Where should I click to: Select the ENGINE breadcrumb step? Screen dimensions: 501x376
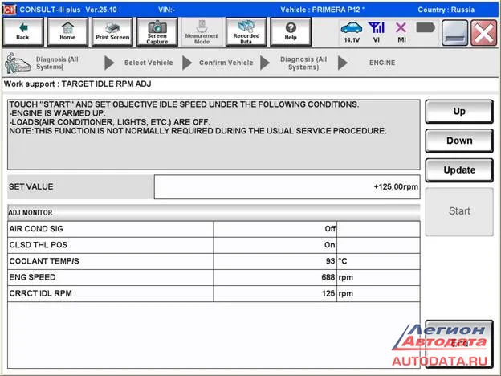[382, 63]
